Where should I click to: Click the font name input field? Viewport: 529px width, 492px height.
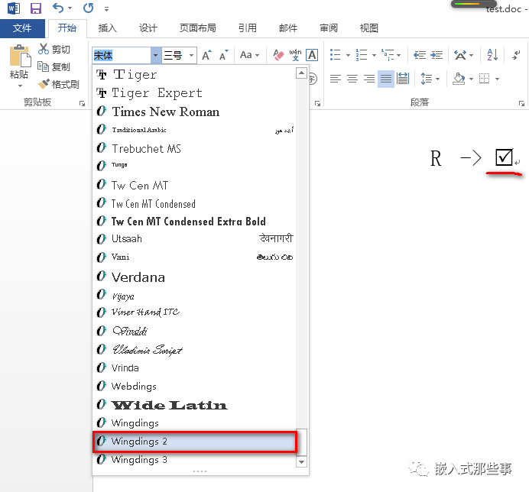pyautogui.click(x=122, y=55)
